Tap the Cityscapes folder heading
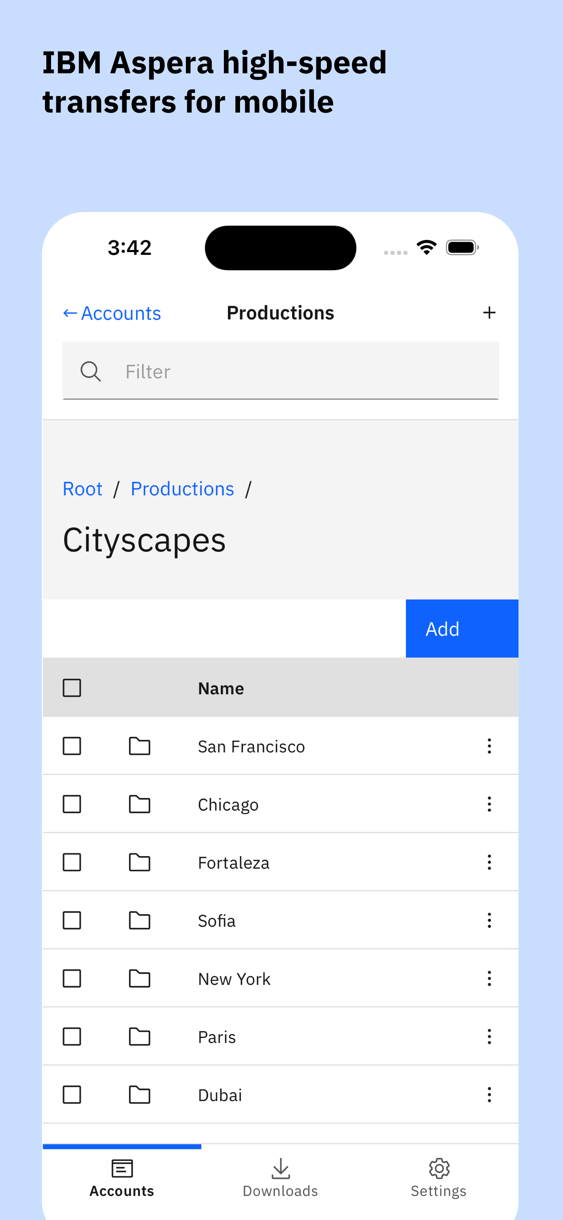The height and width of the screenshot is (1220, 563). [144, 540]
